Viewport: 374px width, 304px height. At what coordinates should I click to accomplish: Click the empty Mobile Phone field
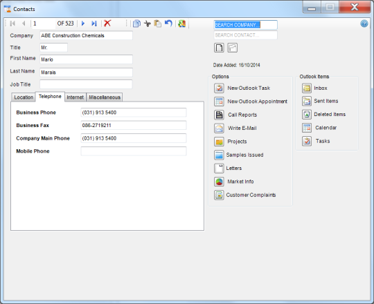(x=134, y=151)
